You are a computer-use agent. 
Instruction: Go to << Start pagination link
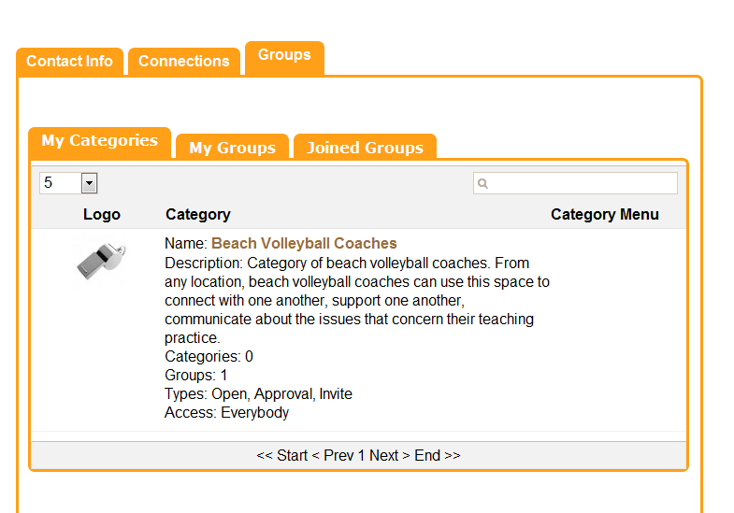click(x=281, y=455)
